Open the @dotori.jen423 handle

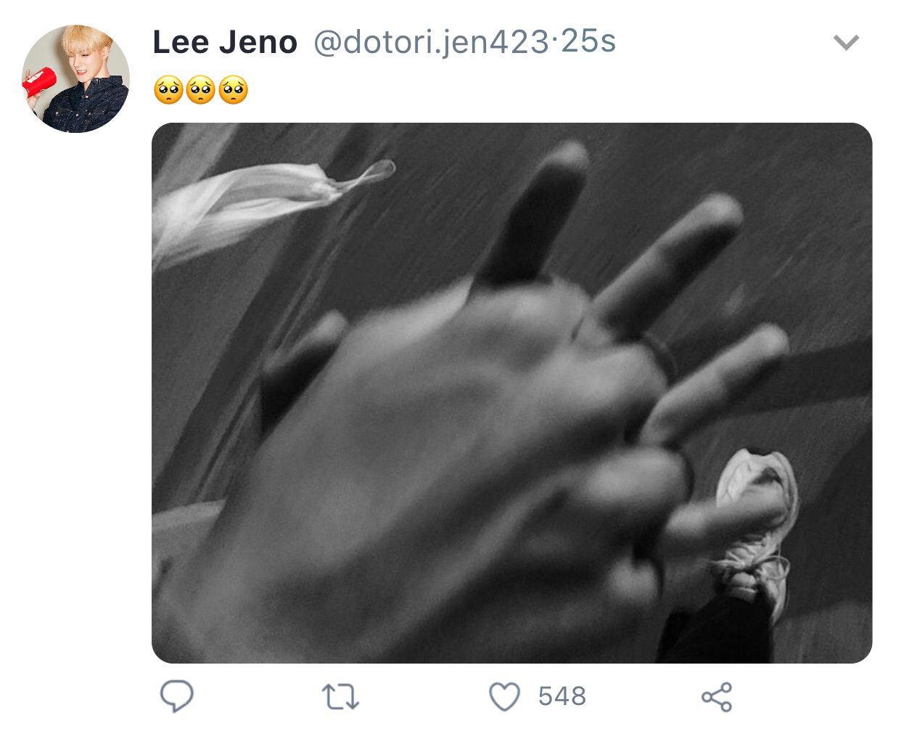431,42
